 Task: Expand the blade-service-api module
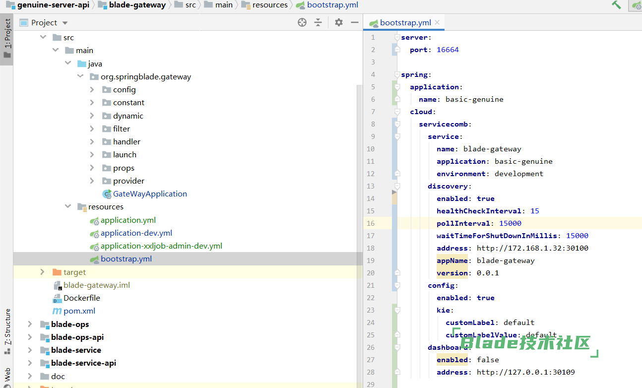(30, 363)
